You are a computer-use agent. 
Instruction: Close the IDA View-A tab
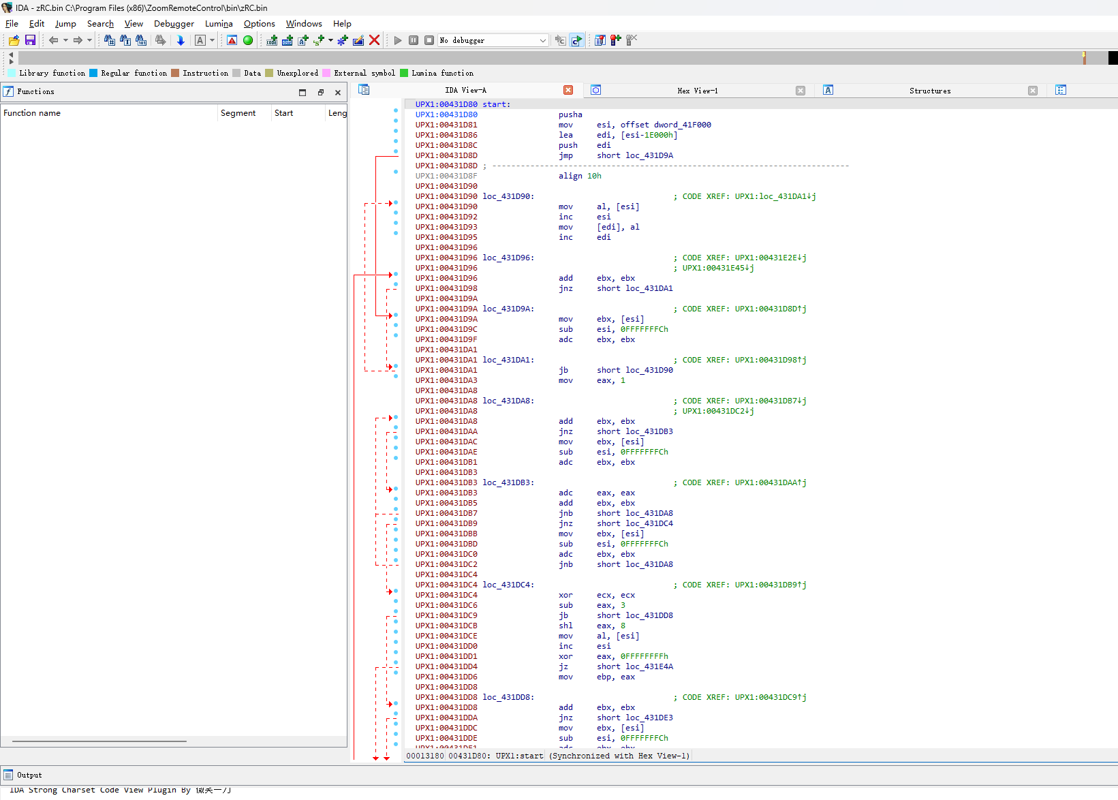[x=568, y=90]
